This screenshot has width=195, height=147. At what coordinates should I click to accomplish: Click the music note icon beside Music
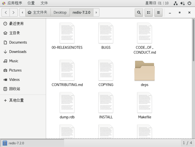pyautogui.click(x=5, y=61)
